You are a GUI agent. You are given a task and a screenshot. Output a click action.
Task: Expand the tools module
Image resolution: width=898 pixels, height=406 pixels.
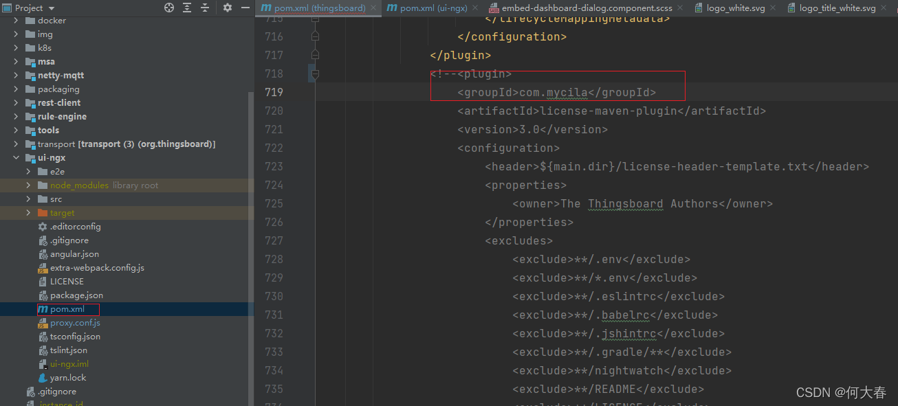click(17, 131)
